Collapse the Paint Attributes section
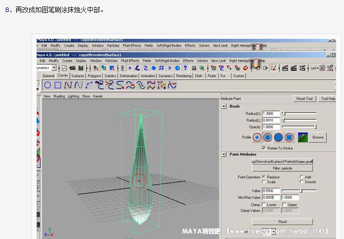The width and height of the screenshot is (344, 239). (223, 154)
